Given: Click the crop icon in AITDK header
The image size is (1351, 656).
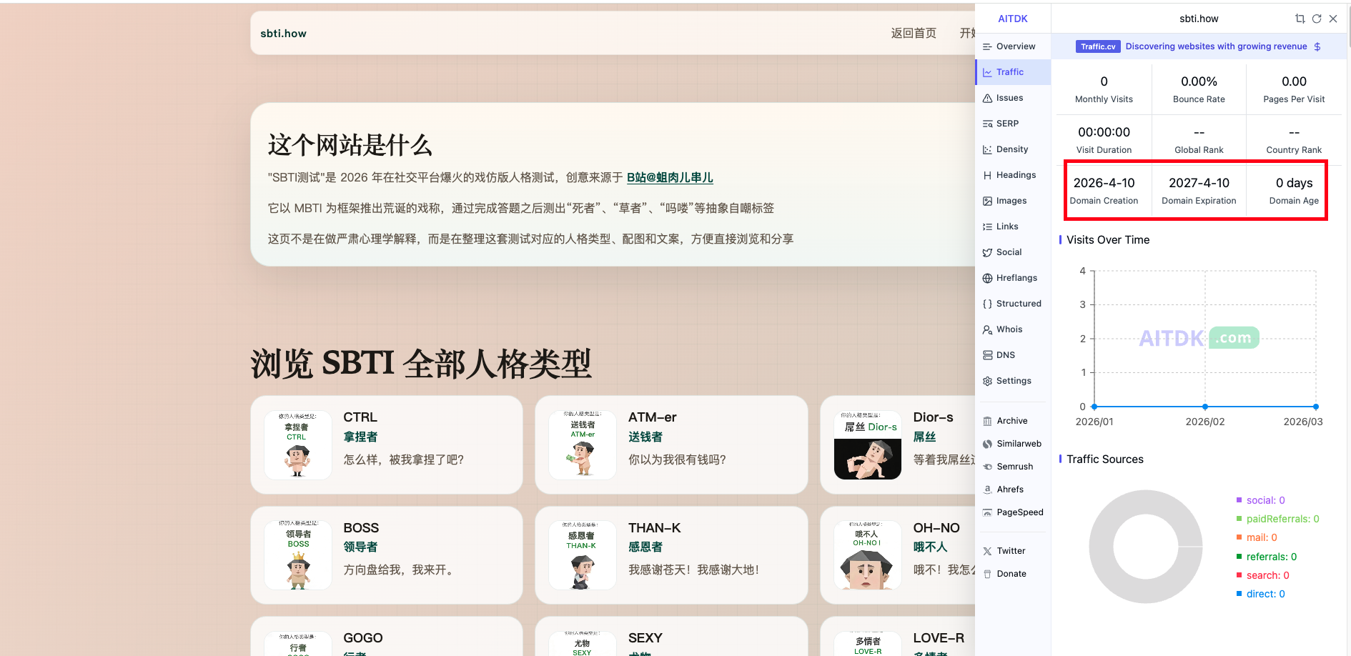Looking at the screenshot, I should tap(1300, 19).
